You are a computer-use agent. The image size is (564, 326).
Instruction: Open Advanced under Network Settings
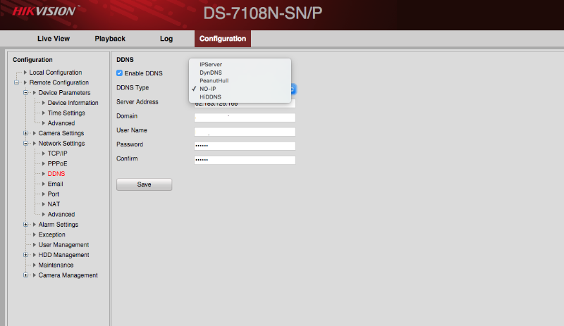point(61,214)
